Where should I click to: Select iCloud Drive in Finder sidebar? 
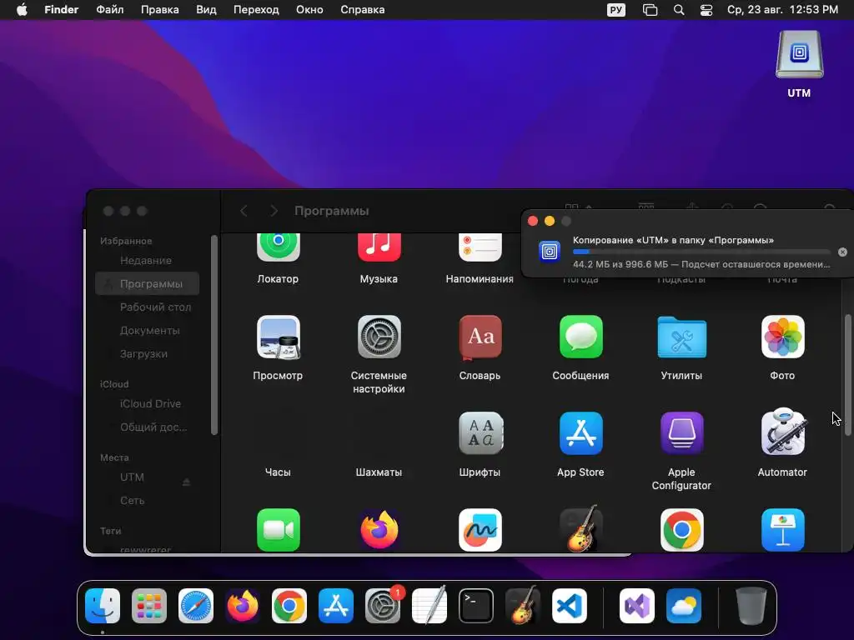147,404
